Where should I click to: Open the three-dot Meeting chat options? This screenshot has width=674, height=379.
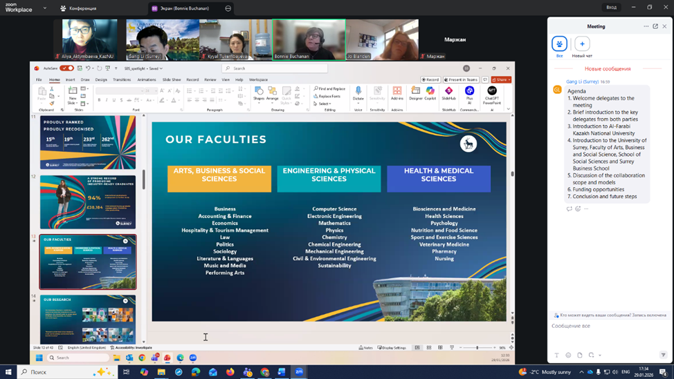click(x=646, y=26)
